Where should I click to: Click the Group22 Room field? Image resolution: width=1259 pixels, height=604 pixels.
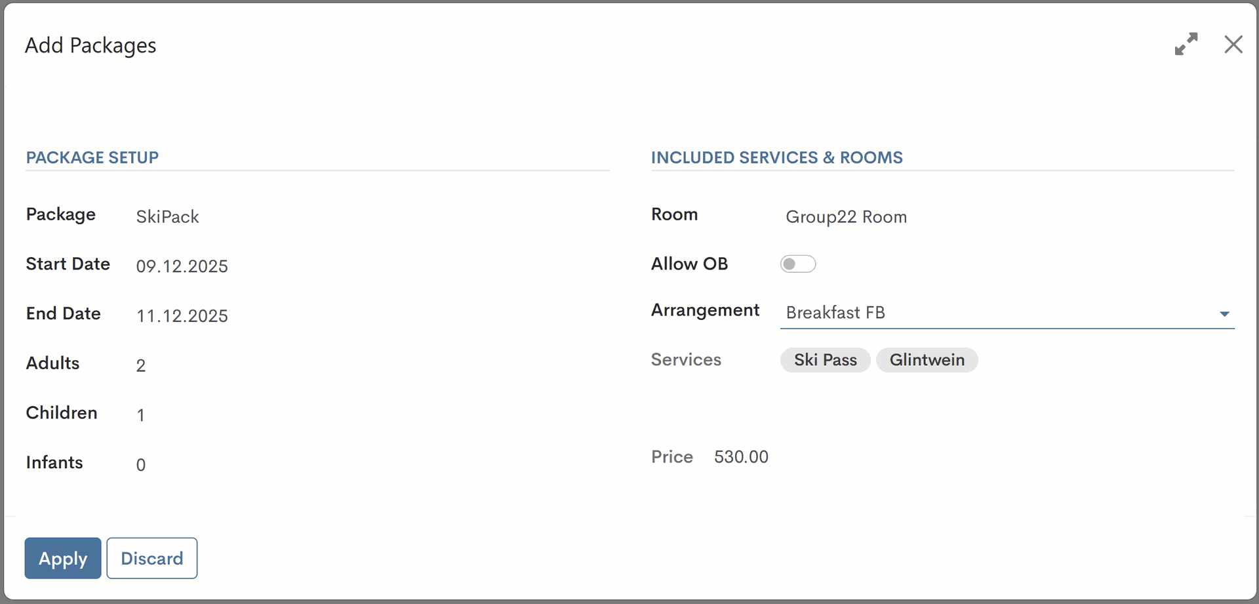[x=846, y=217]
